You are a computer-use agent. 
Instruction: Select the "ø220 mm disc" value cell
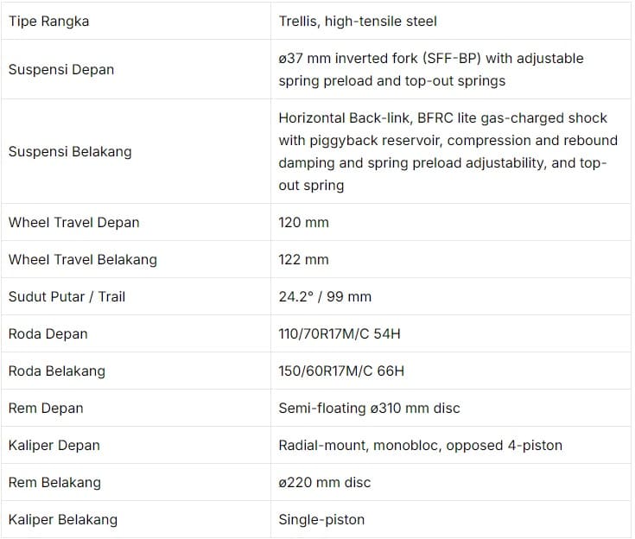click(x=324, y=482)
